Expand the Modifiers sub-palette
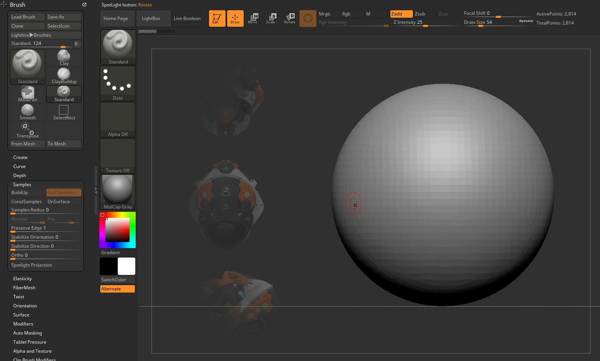600x361 pixels. click(23, 324)
